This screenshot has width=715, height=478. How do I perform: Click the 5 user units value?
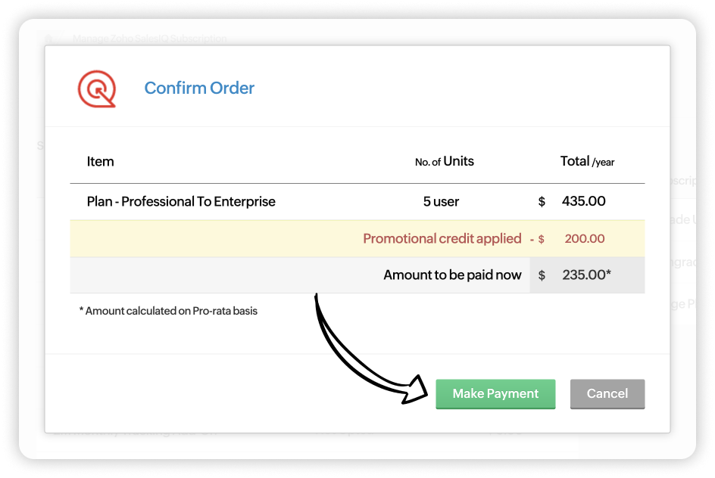click(441, 202)
